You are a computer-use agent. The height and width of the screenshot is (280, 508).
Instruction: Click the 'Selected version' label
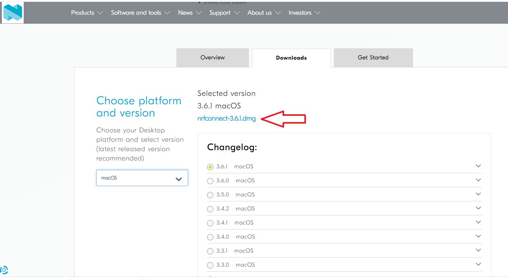pos(226,93)
